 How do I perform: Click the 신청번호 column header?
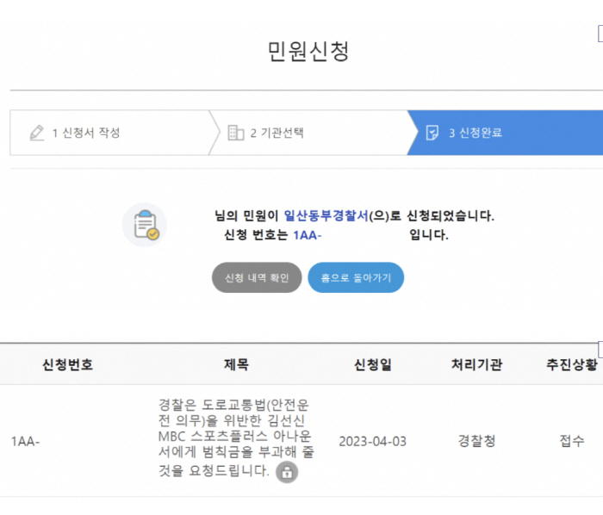pos(68,364)
